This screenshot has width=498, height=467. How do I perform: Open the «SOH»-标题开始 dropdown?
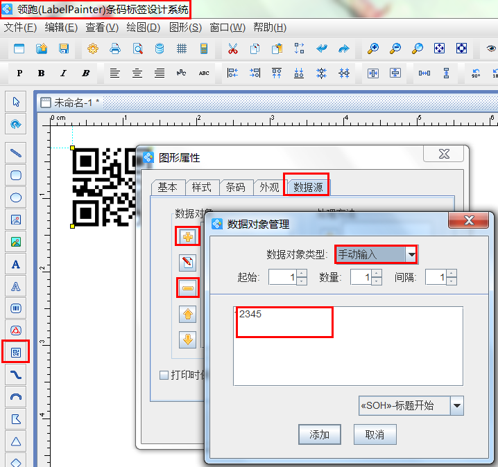(457, 405)
